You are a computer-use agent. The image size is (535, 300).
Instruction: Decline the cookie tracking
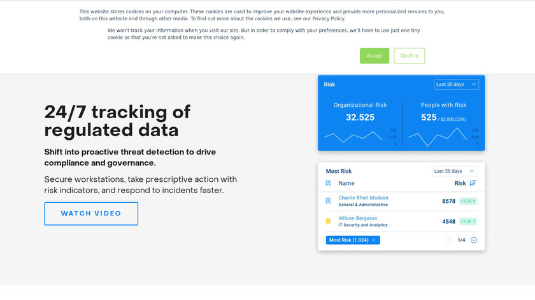pos(409,56)
